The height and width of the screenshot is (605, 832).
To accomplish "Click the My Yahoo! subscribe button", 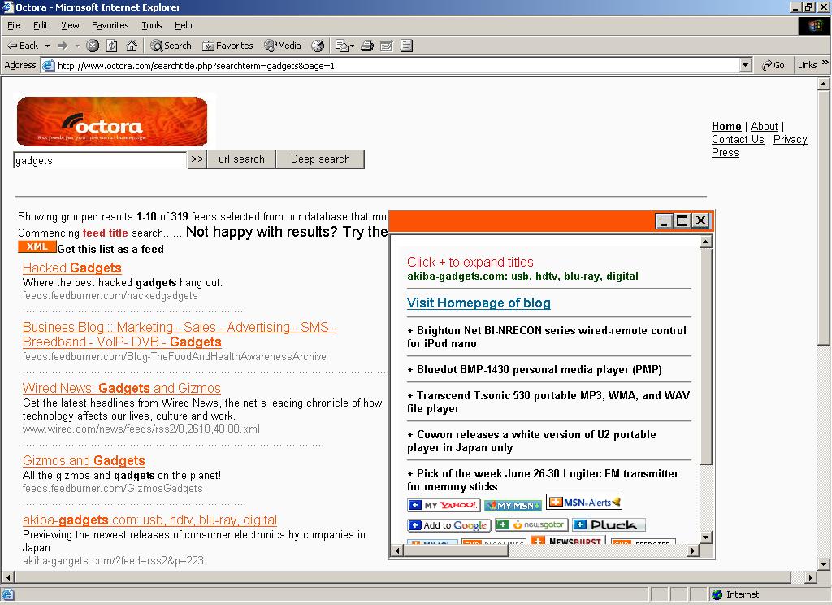I will pos(444,505).
